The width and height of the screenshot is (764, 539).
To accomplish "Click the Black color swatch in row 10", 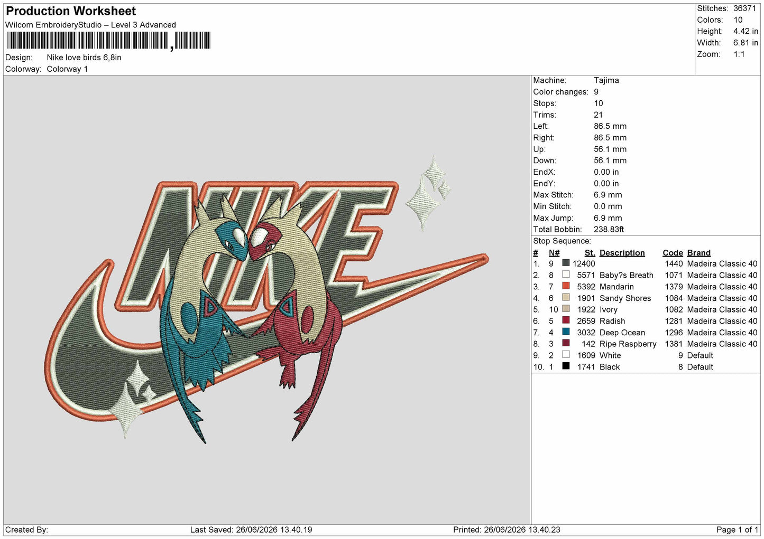I will 566,366.
